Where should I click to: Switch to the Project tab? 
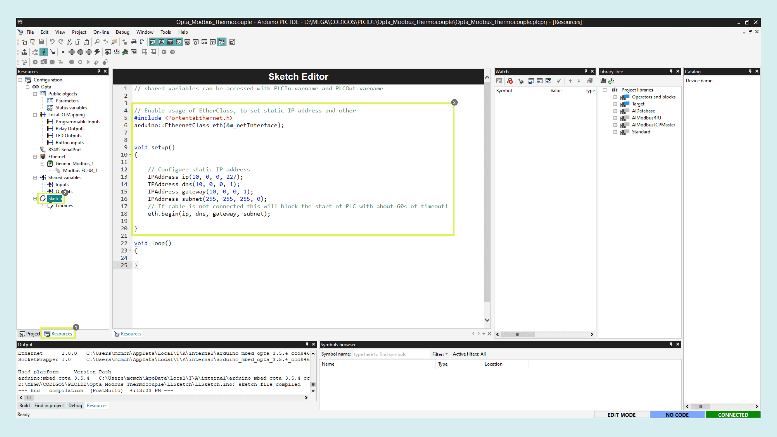point(30,334)
